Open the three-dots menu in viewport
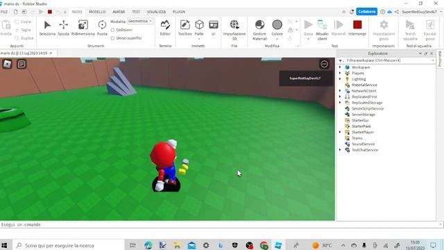The image size is (444, 250). point(324,64)
